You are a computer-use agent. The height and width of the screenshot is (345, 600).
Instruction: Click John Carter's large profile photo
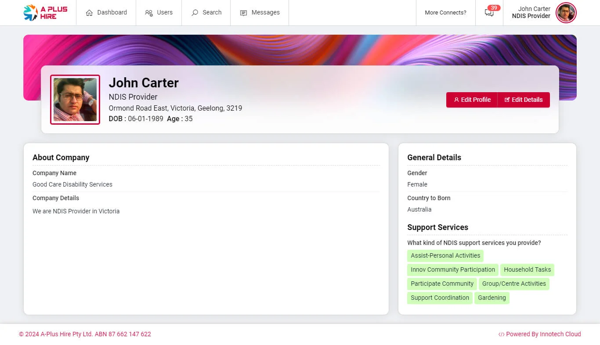(x=75, y=100)
